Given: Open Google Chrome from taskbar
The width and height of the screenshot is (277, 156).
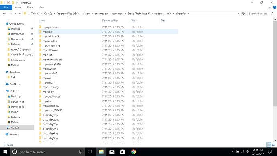Looking at the screenshot, I should 134,152.
